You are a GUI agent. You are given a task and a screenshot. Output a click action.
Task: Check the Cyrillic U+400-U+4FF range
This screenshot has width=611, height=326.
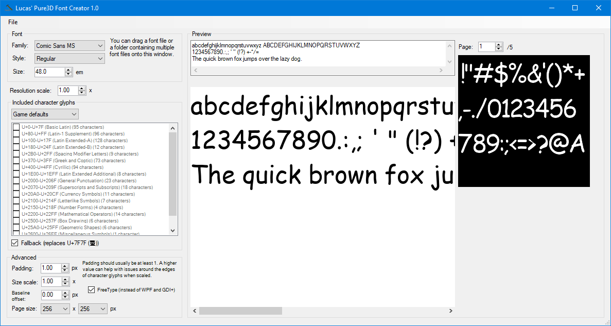click(16, 167)
